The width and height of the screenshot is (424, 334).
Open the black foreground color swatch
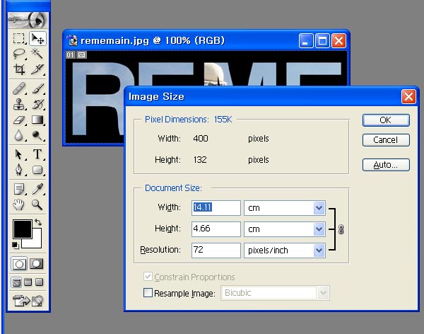(22, 229)
